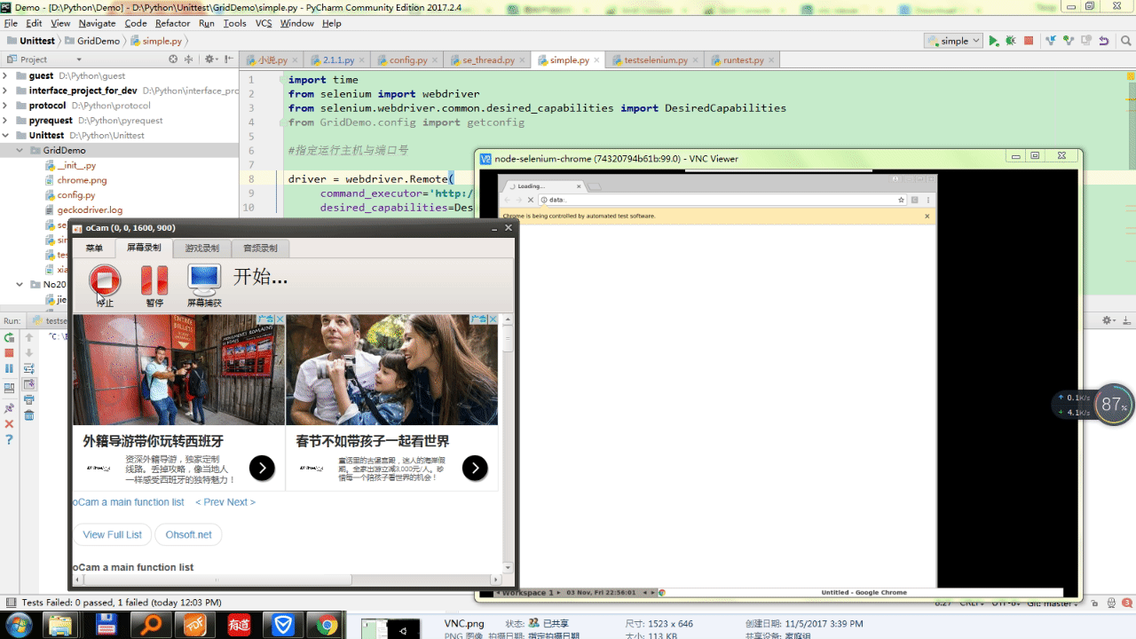This screenshot has height=639, width=1136.
Task: Restore layout icon in Run panel
Action: [9, 388]
